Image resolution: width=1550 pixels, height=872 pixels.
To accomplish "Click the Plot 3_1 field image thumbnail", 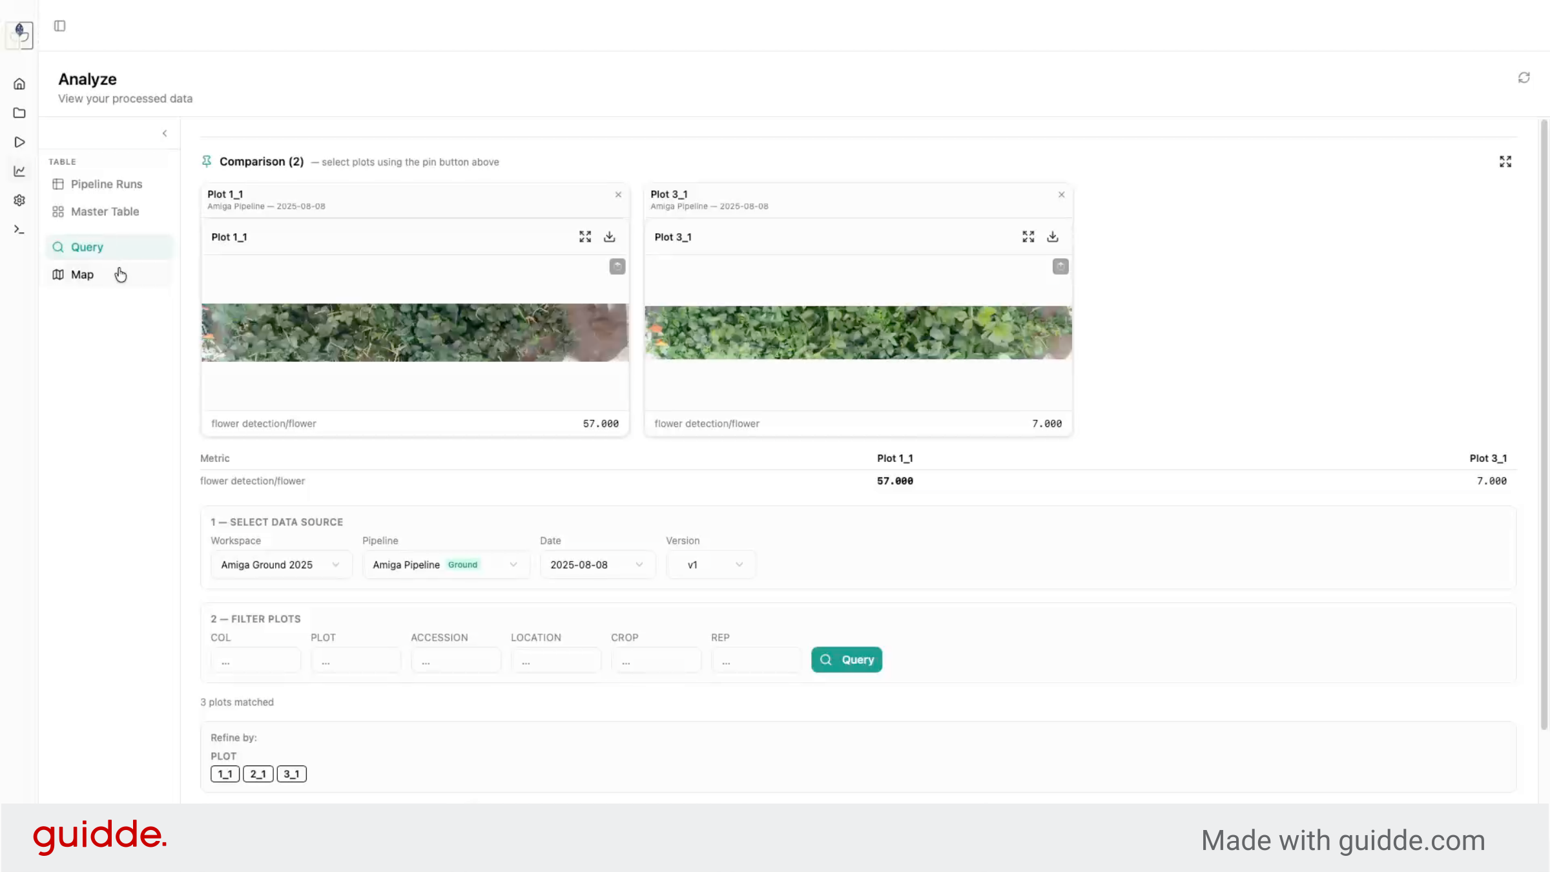I will (858, 333).
